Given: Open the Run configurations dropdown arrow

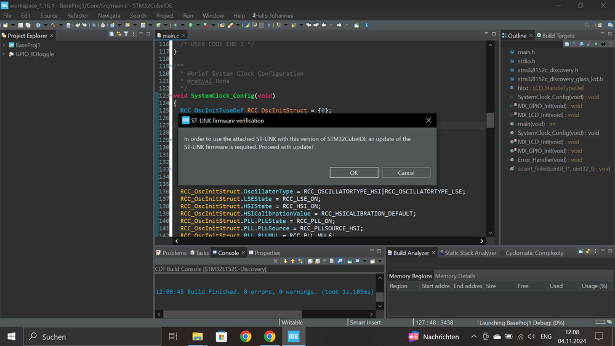Looking at the screenshot, I should [198, 25].
